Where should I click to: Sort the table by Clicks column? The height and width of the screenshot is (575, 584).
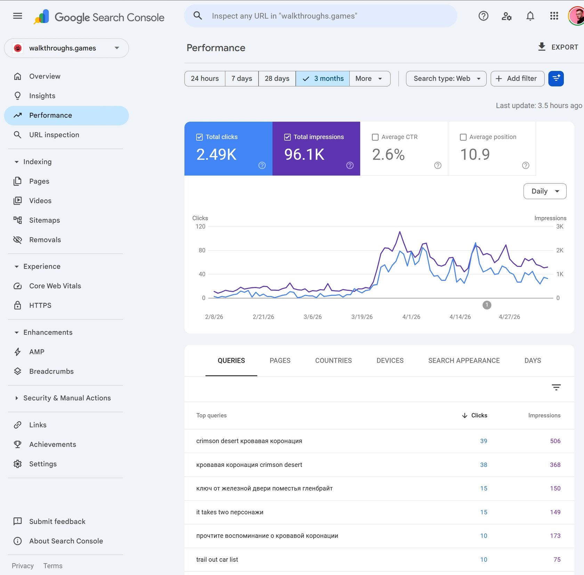click(474, 416)
